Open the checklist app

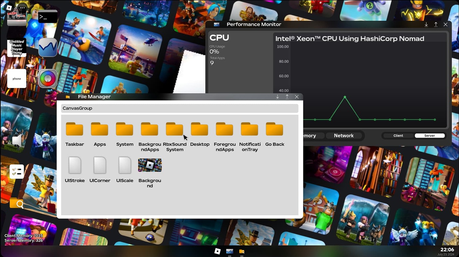(x=17, y=171)
